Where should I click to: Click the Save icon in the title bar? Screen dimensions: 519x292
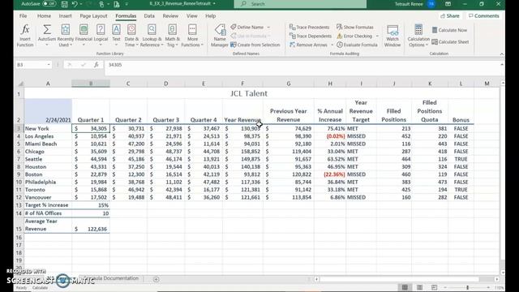coord(65,4)
